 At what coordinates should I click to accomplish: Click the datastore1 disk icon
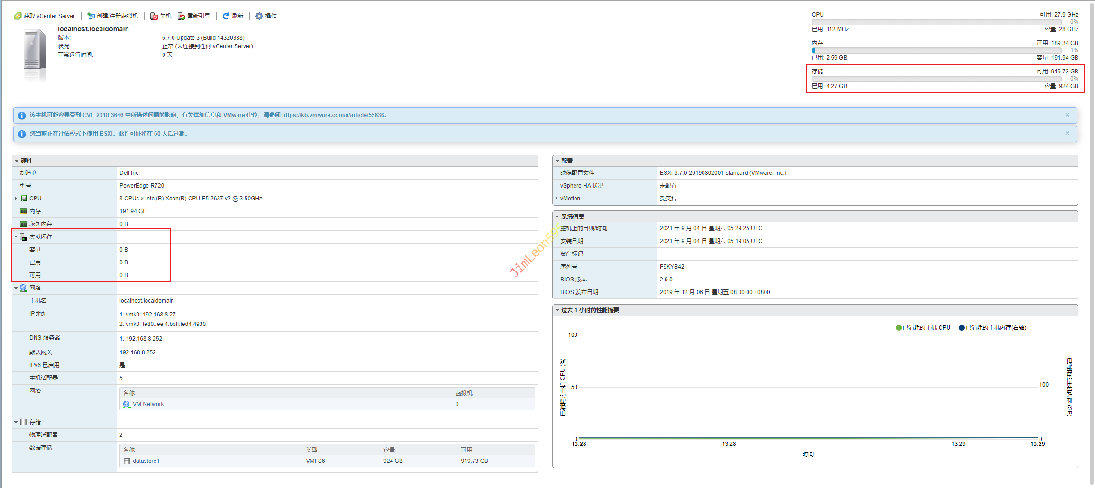(127, 461)
